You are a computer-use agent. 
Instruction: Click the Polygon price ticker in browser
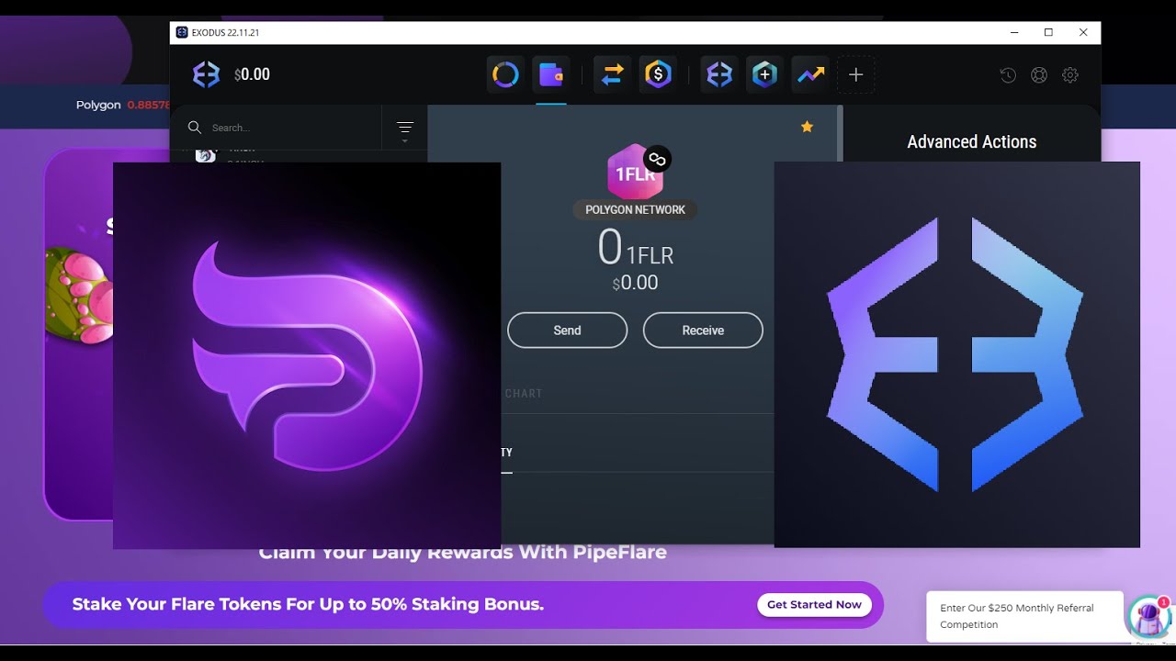click(123, 105)
